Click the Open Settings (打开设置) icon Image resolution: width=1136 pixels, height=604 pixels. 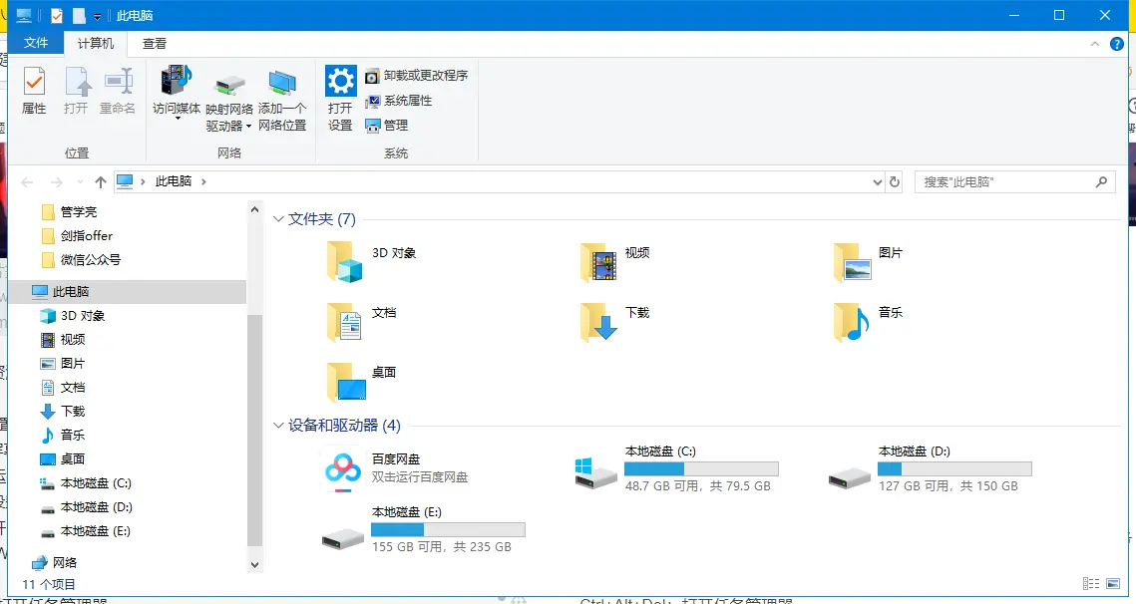point(340,90)
